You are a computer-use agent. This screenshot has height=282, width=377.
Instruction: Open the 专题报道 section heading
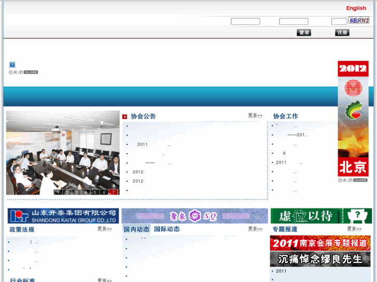pyautogui.click(x=285, y=229)
